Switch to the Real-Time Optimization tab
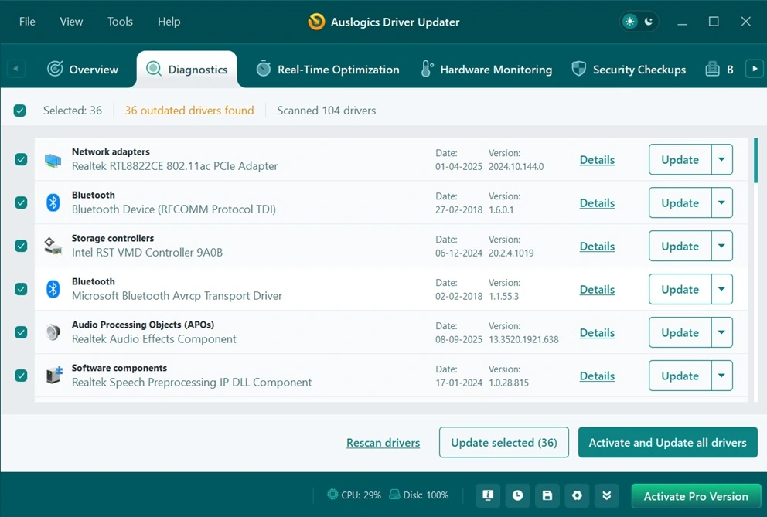This screenshot has height=517, width=767. pyautogui.click(x=328, y=69)
